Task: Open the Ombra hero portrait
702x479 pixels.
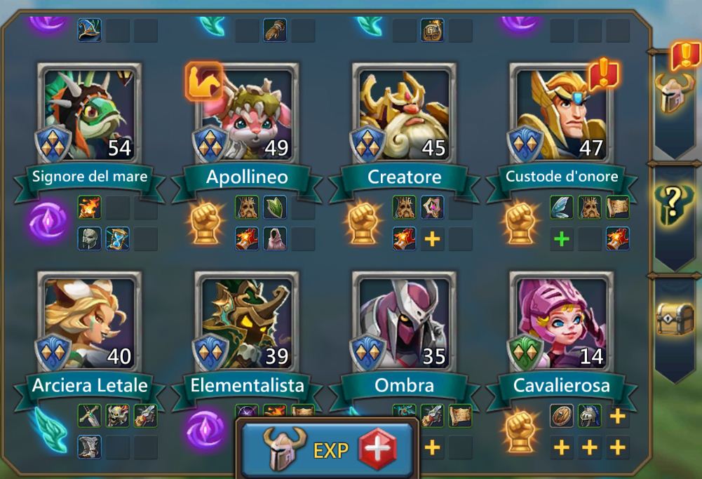Action: coord(404,321)
